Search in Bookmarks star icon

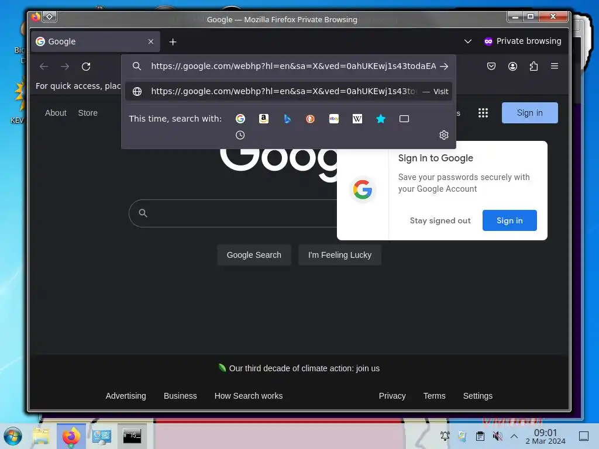pos(381,119)
